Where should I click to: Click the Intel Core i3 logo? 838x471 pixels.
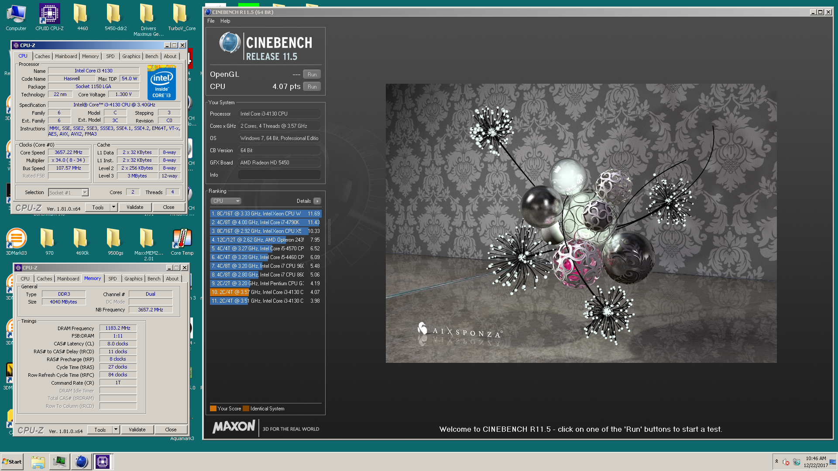coord(161,83)
